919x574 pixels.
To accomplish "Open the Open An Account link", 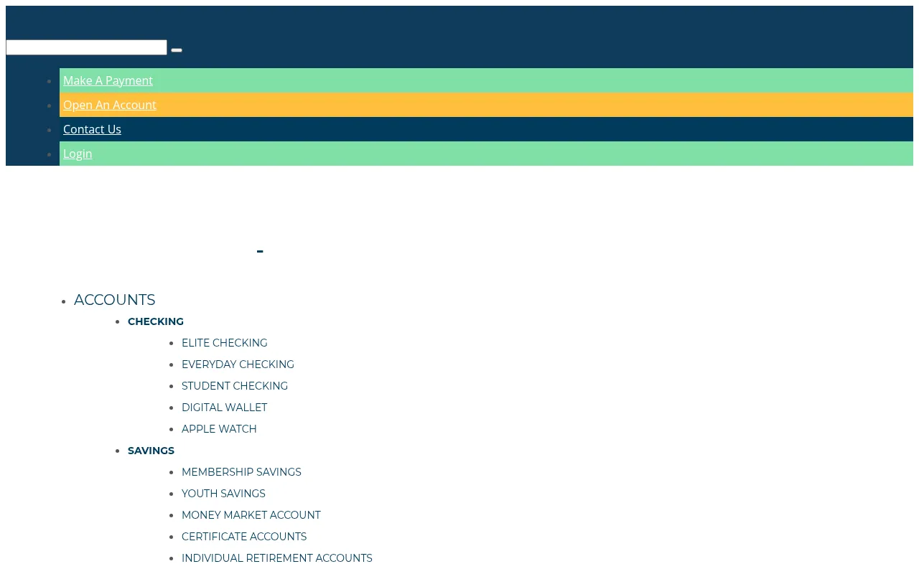I will point(110,105).
